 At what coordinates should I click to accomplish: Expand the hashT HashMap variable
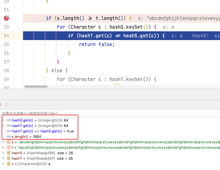point(3,158)
